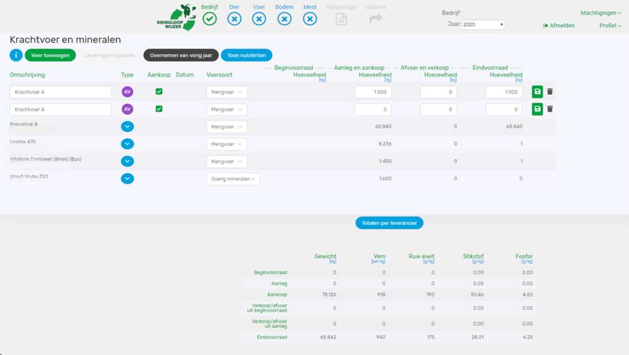The width and height of the screenshot is (629, 355).
Task: Click the Voer toevoegen button
Action: pos(51,55)
